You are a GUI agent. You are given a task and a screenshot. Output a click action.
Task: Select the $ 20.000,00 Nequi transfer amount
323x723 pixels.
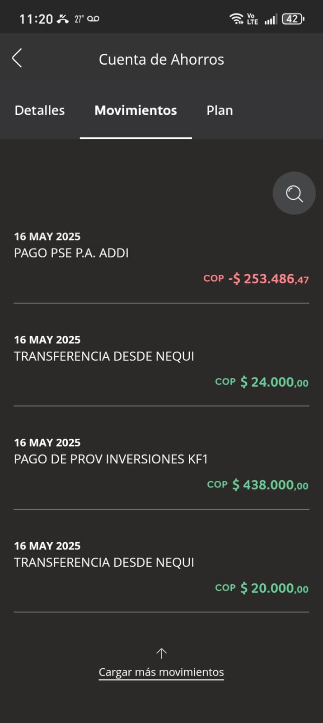point(274,588)
